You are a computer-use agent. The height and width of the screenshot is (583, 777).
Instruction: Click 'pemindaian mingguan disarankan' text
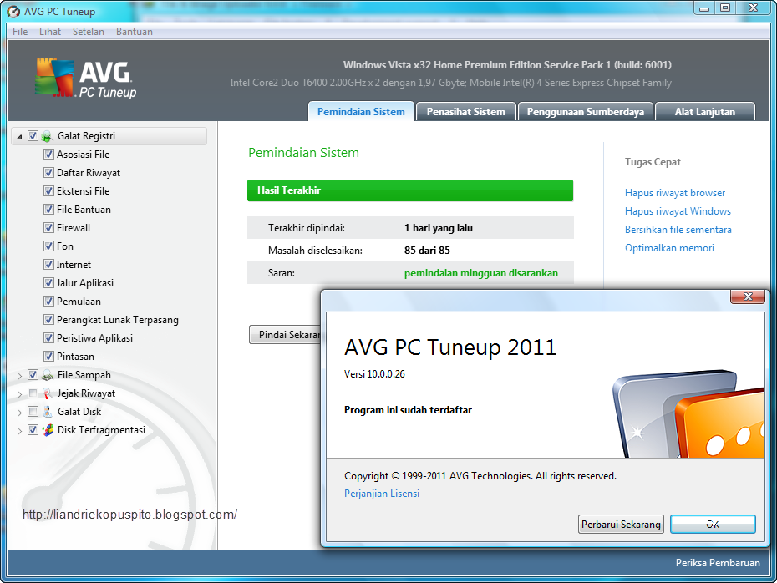[x=480, y=273]
